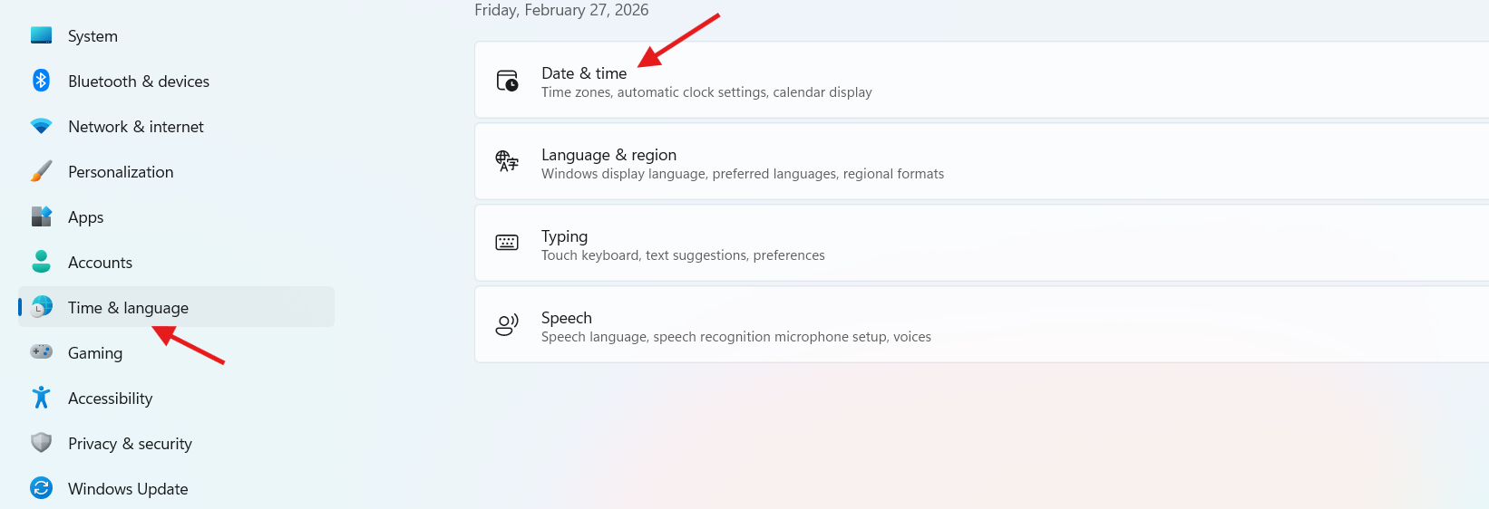The height and width of the screenshot is (509, 1489).
Task: Click the Accounts person icon
Action: pyautogui.click(x=42, y=262)
